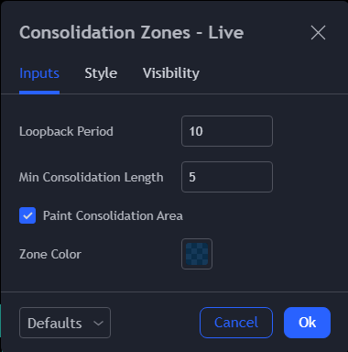The width and height of the screenshot is (348, 352).
Task: Switch to the Style tab
Action: tap(101, 73)
